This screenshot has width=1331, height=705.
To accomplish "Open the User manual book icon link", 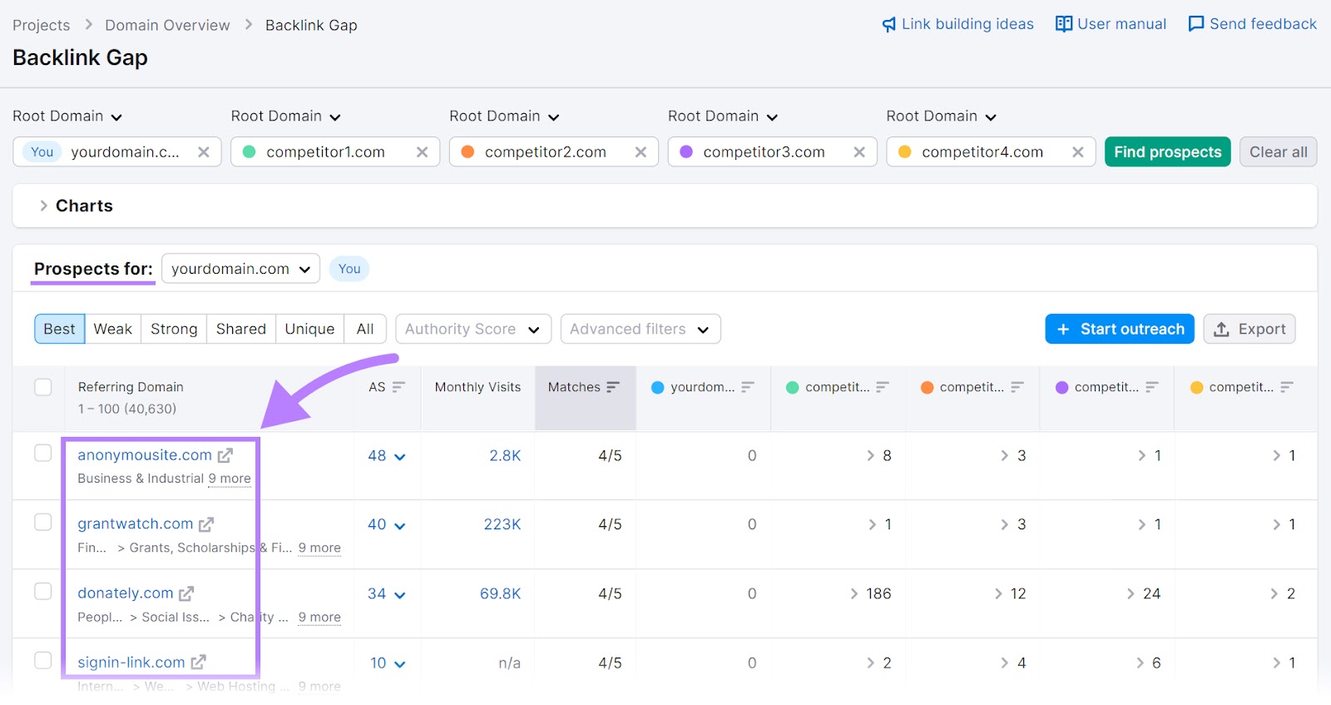I will pyautogui.click(x=1063, y=24).
